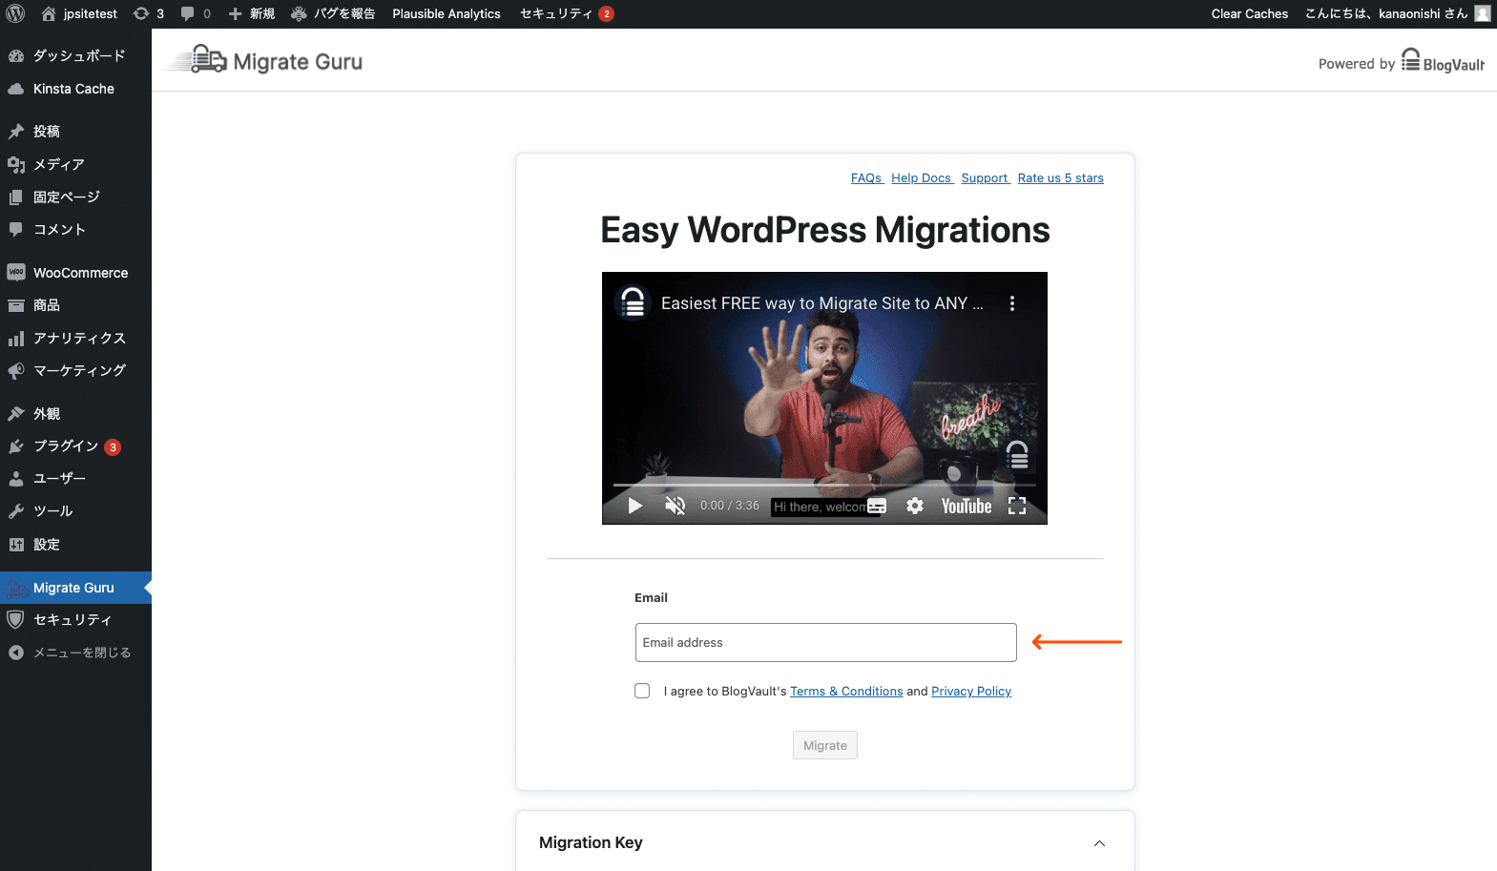Screen dimensions: 1497x871
Task: Open the video's three-dot menu
Action: click(1011, 303)
